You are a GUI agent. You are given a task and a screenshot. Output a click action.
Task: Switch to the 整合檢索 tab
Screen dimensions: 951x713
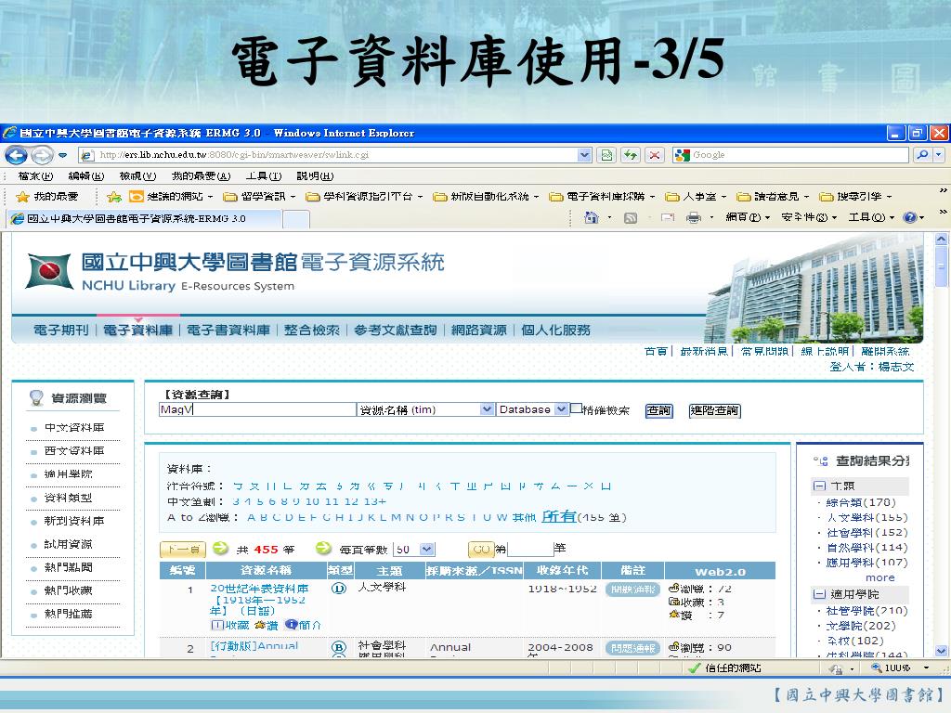(312, 330)
